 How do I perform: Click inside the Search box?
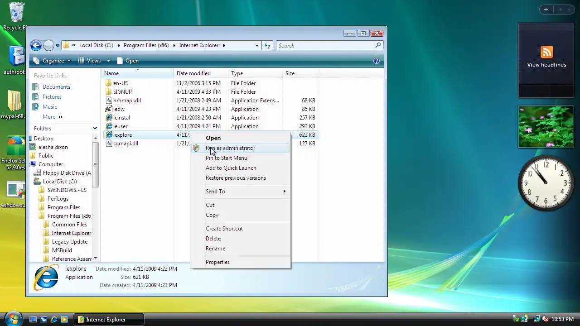tap(325, 45)
